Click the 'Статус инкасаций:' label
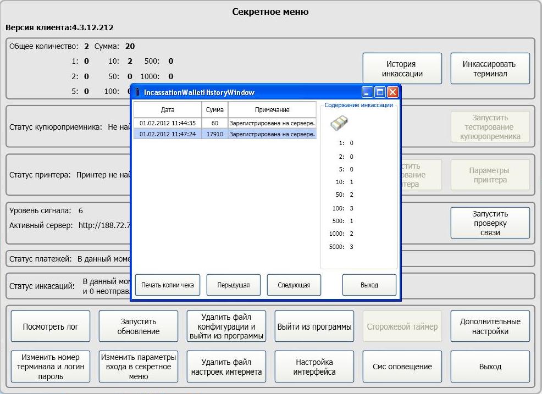This screenshot has width=542, height=394. (42, 286)
